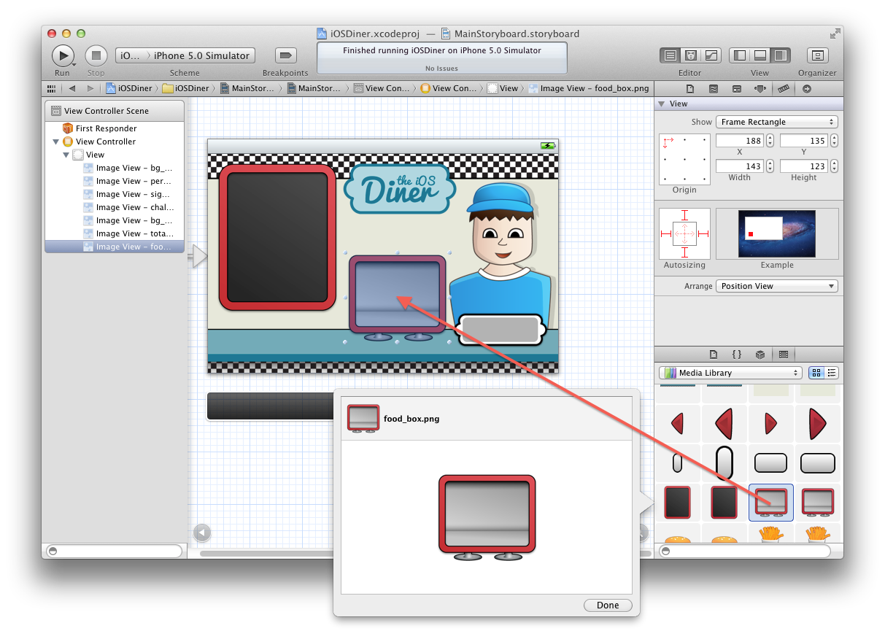Click the Y value stepper
885x631 pixels.
pos(834,141)
